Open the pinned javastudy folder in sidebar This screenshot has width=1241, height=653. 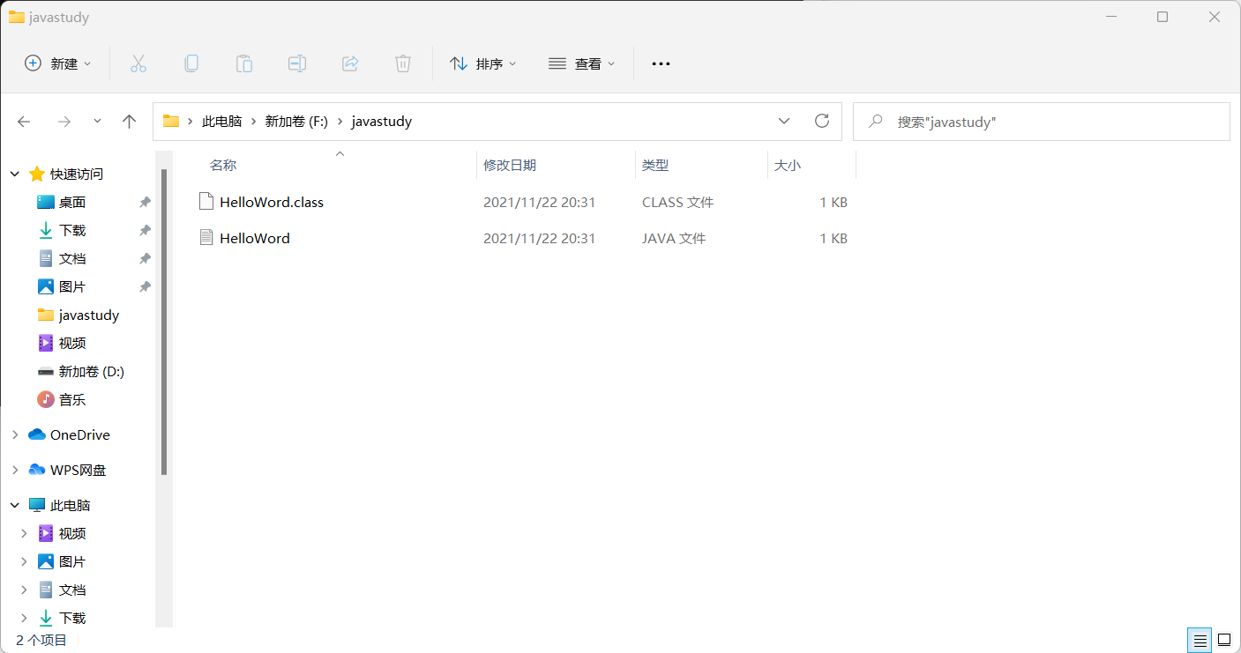tap(88, 315)
